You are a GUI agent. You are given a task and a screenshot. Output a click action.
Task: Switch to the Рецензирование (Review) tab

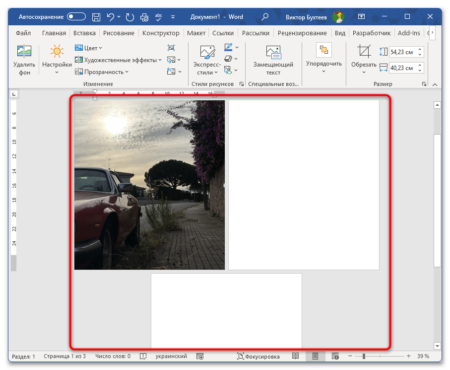[x=302, y=33]
